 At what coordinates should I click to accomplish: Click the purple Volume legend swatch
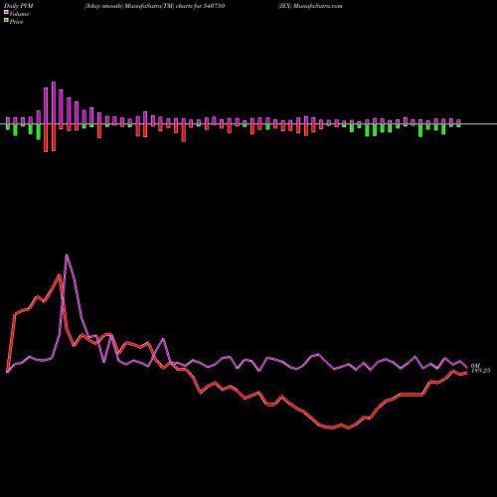coord(6,12)
